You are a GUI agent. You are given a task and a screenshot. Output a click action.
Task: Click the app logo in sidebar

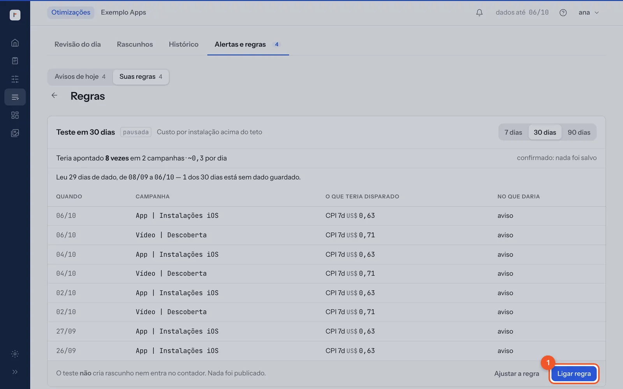point(15,15)
